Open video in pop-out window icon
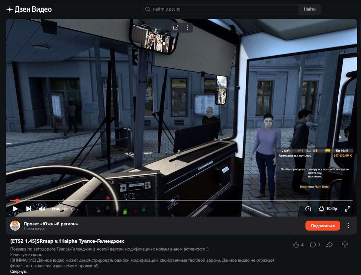The image size is (361, 275). tap(176, 28)
